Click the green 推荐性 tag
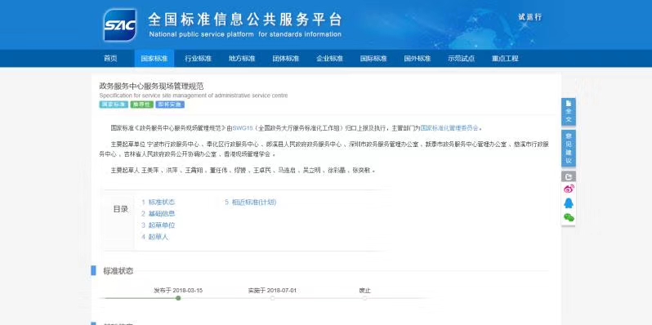Viewport: 652px width, 325px height. 142,105
